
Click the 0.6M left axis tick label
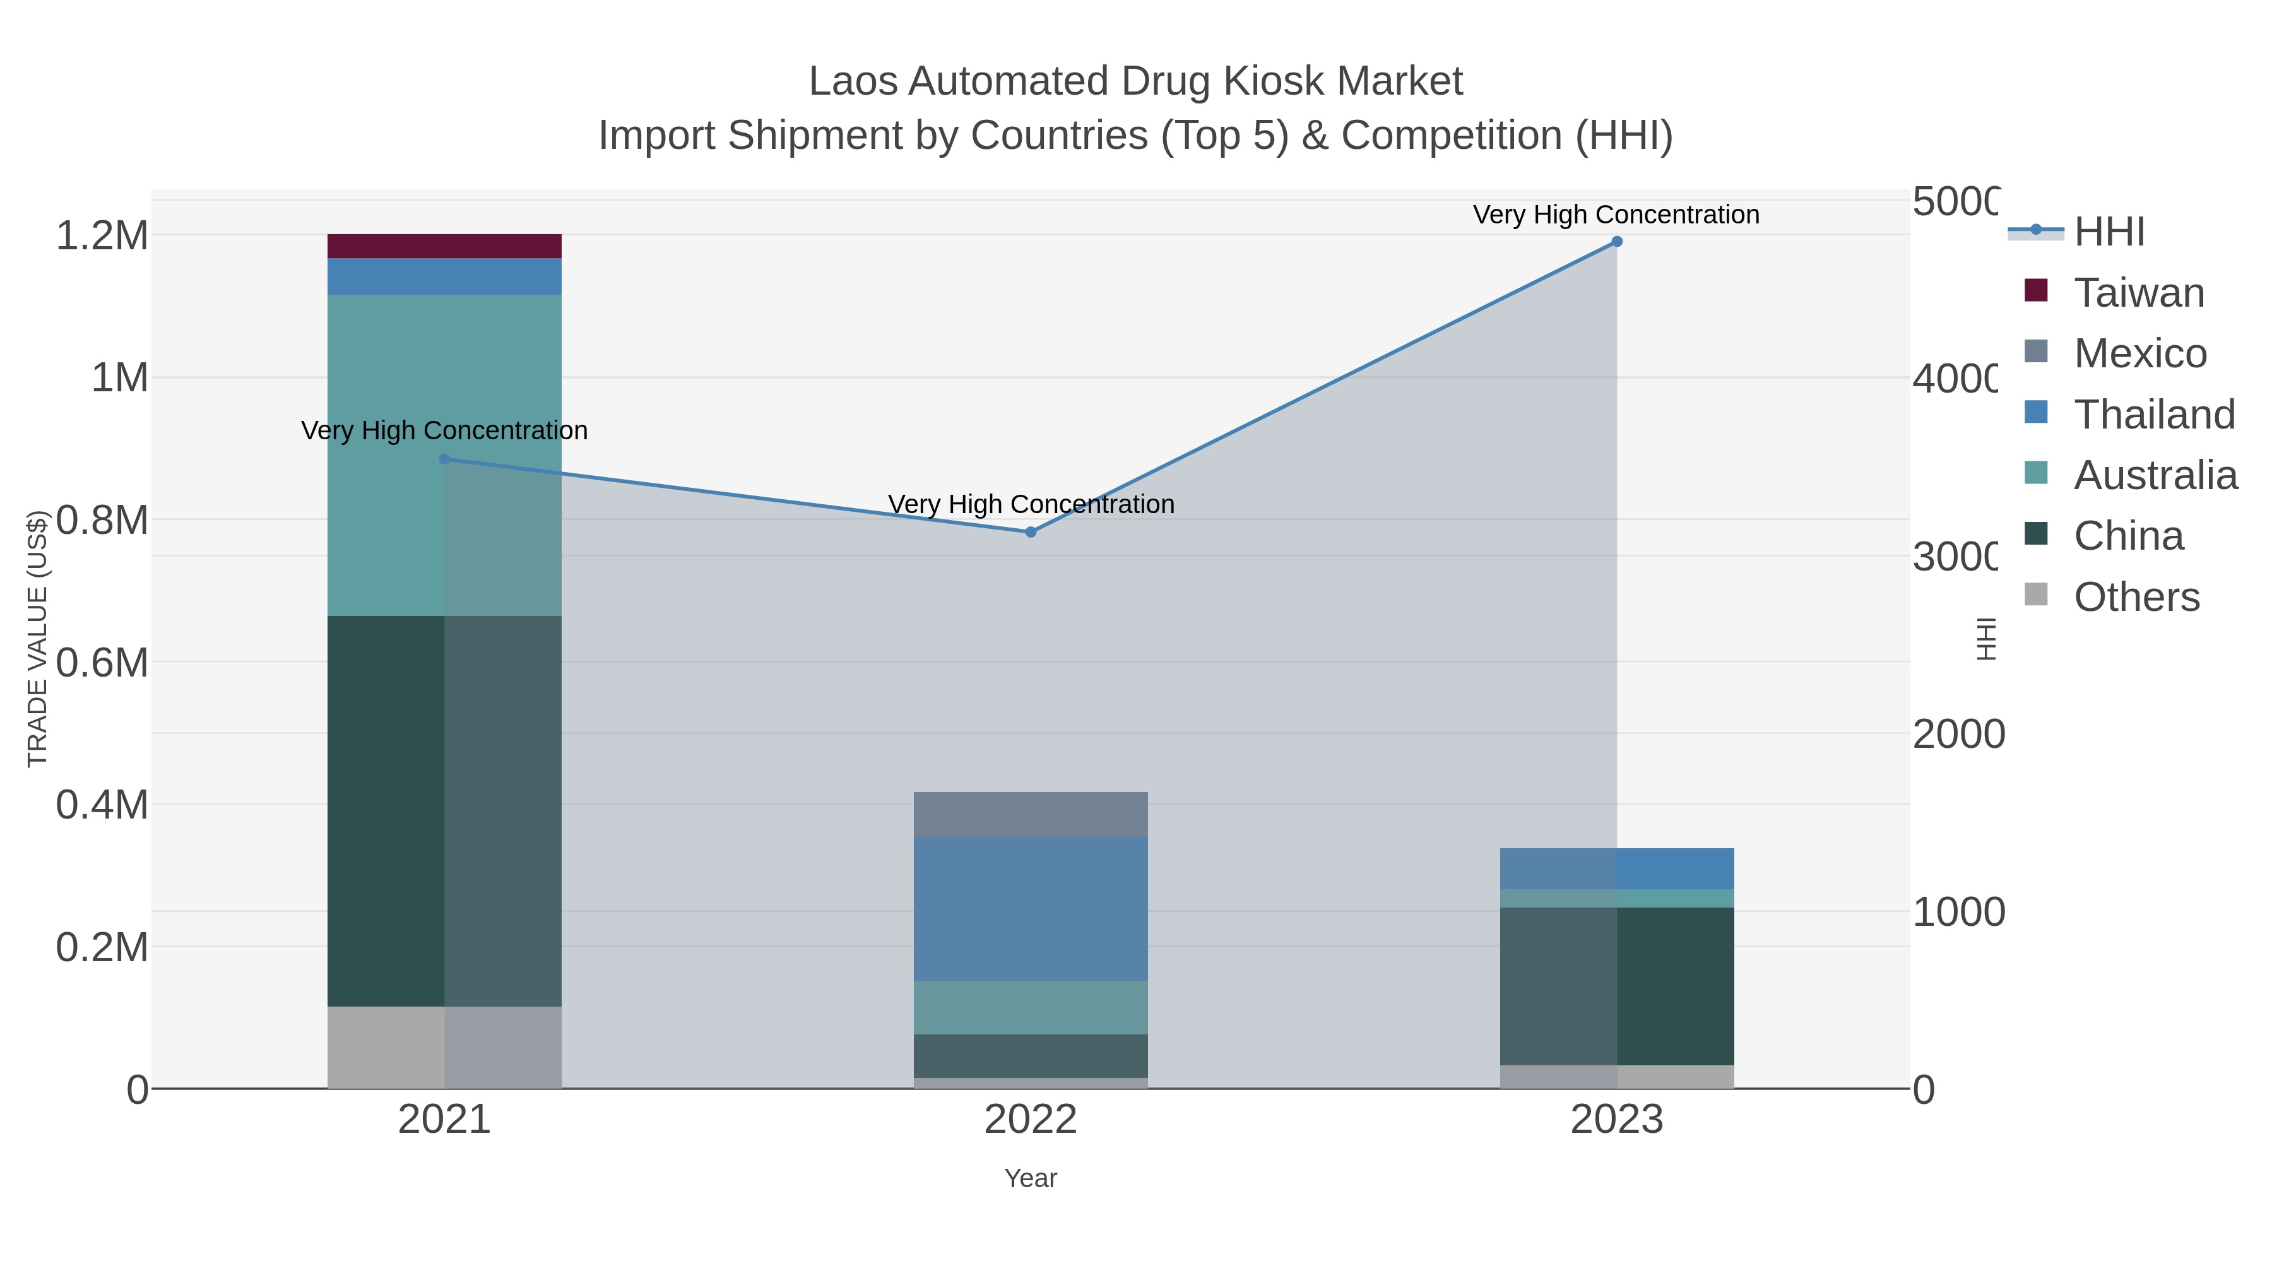point(102,663)
